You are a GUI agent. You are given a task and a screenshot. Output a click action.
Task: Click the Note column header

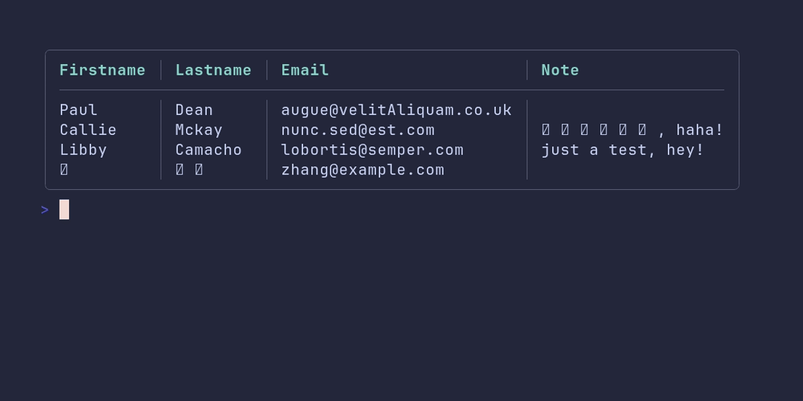560,70
